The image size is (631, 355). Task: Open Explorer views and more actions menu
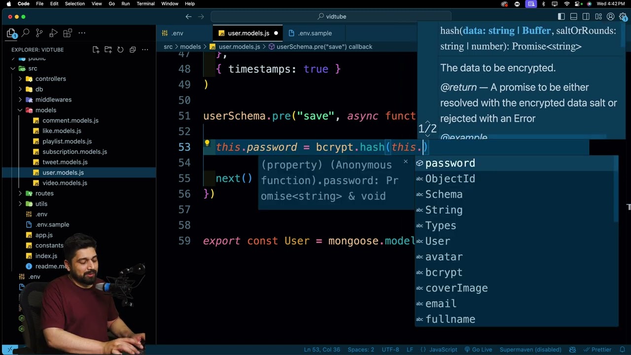[x=145, y=50]
